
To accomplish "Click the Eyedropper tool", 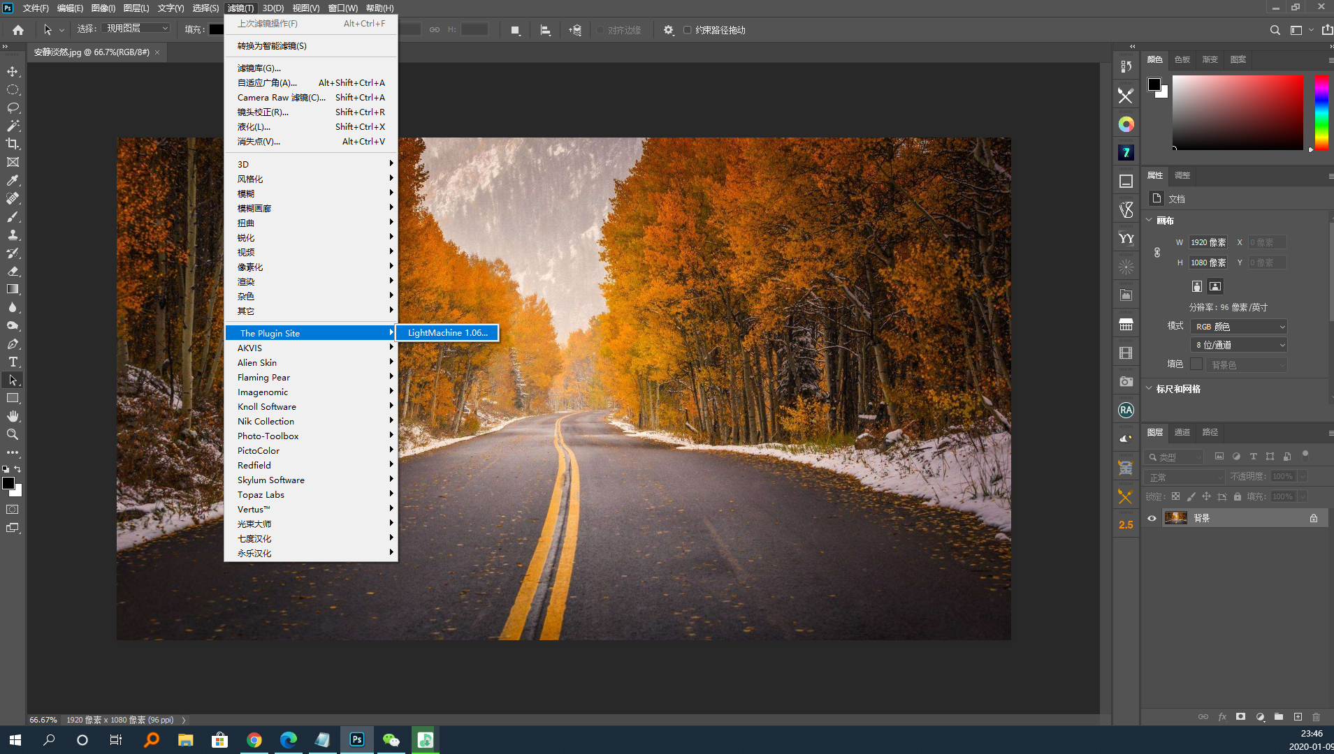I will [x=13, y=180].
